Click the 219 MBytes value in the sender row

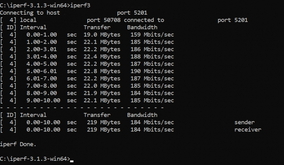(x=104, y=122)
